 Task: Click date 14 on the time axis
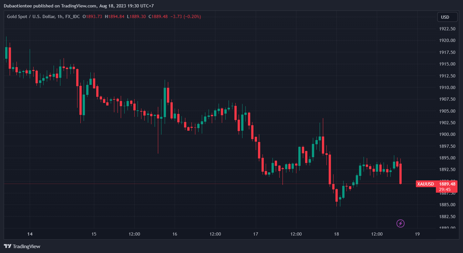point(30,234)
